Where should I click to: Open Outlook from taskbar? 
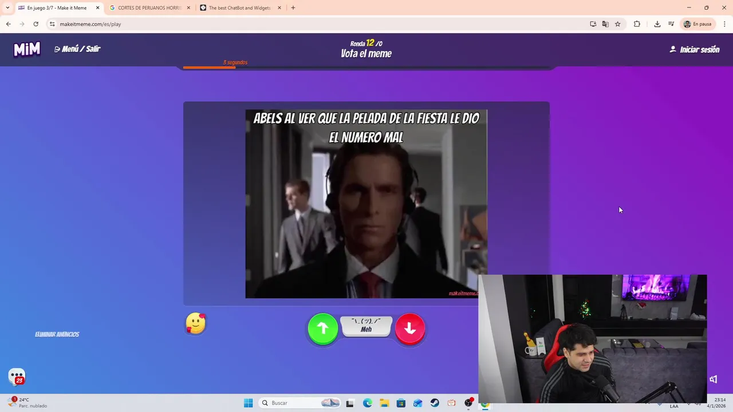click(x=418, y=403)
